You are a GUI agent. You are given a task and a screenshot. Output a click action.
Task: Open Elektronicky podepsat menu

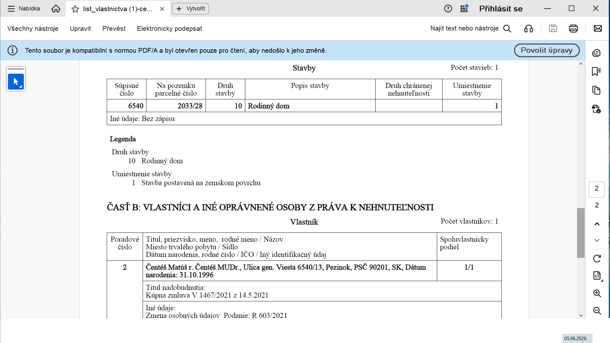[169, 29]
